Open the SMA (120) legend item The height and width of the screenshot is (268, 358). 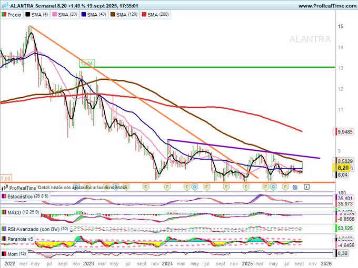click(x=124, y=15)
